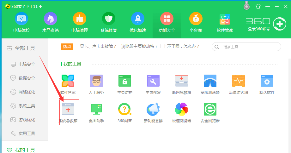The height and width of the screenshot is (153, 291).
Task: Click the 搜索工具 search field
Action: pos(246,47)
